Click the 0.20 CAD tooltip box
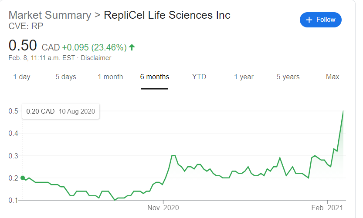The height and width of the screenshot is (218, 363). [61, 111]
